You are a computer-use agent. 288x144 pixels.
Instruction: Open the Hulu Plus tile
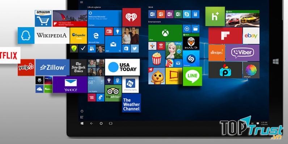pos(215,16)
